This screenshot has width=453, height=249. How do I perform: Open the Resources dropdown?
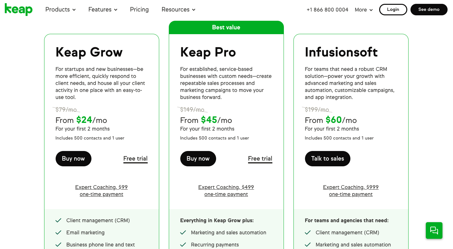click(x=178, y=10)
